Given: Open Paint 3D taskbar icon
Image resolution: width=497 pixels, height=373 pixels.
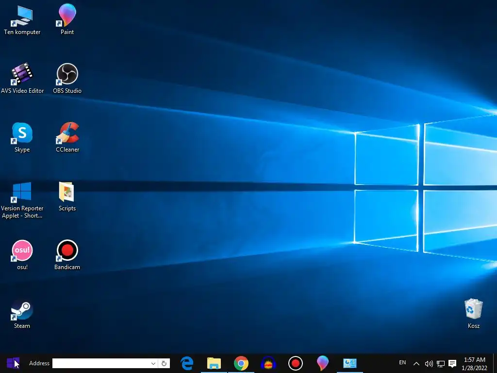Looking at the screenshot, I should pyautogui.click(x=323, y=363).
